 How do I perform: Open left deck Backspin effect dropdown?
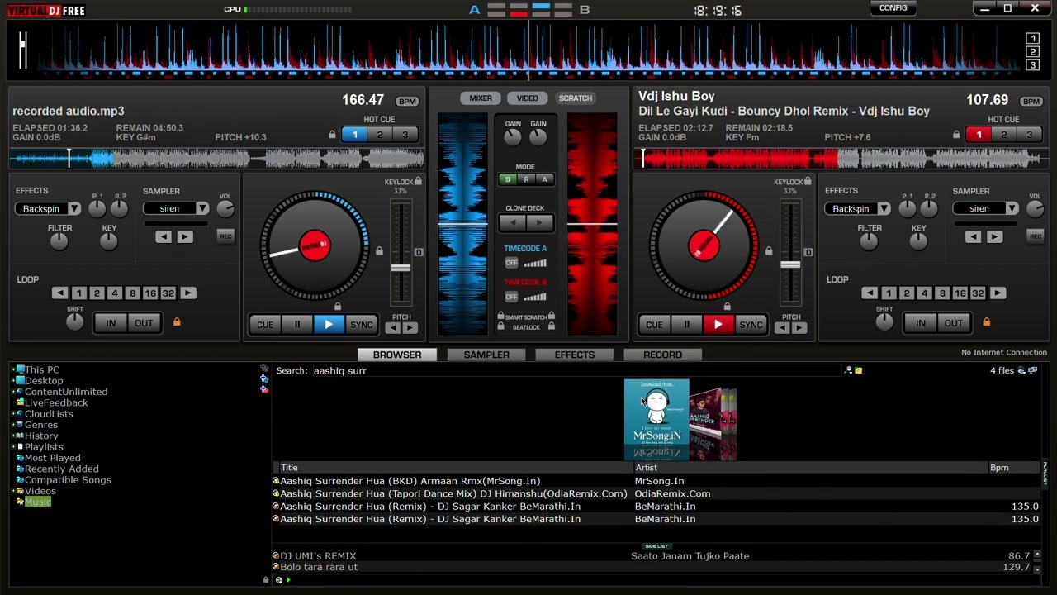(x=74, y=209)
